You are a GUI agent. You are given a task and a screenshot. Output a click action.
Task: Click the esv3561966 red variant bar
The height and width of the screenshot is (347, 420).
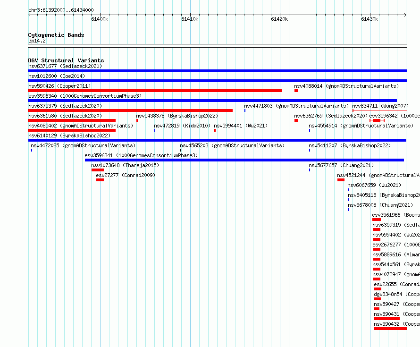(376, 220)
